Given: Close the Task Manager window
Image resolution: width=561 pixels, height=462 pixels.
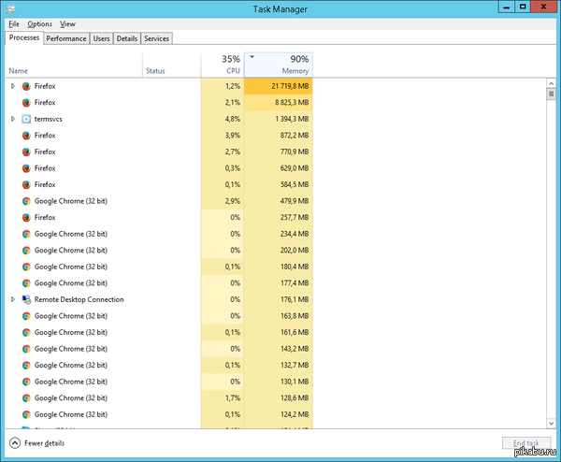Looking at the screenshot, I should pyautogui.click(x=543, y=7).
